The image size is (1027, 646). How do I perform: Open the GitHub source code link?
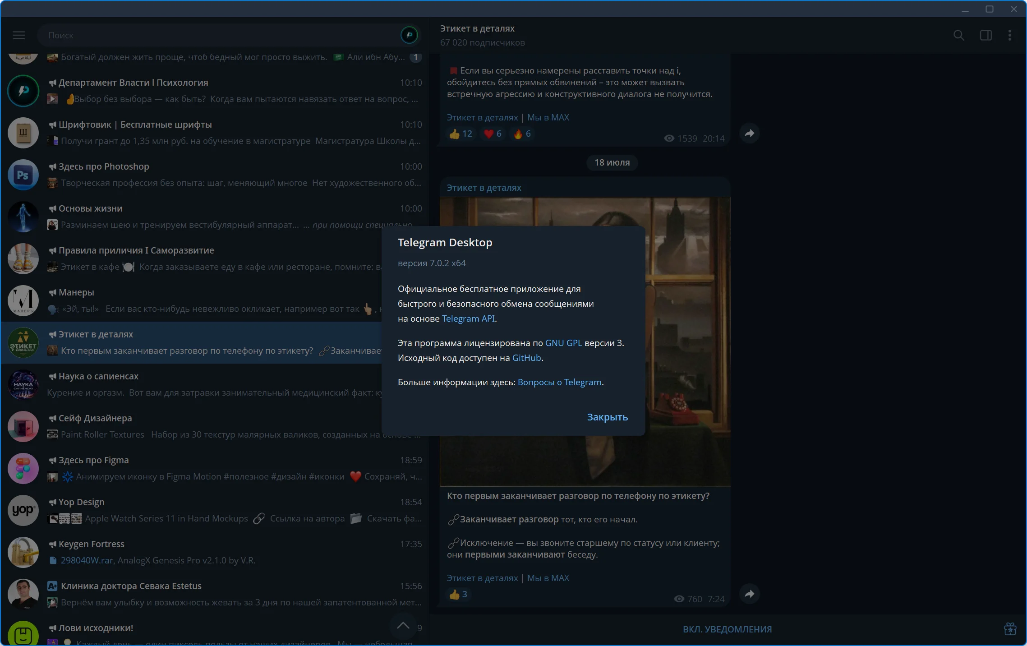tap(526, 358)
